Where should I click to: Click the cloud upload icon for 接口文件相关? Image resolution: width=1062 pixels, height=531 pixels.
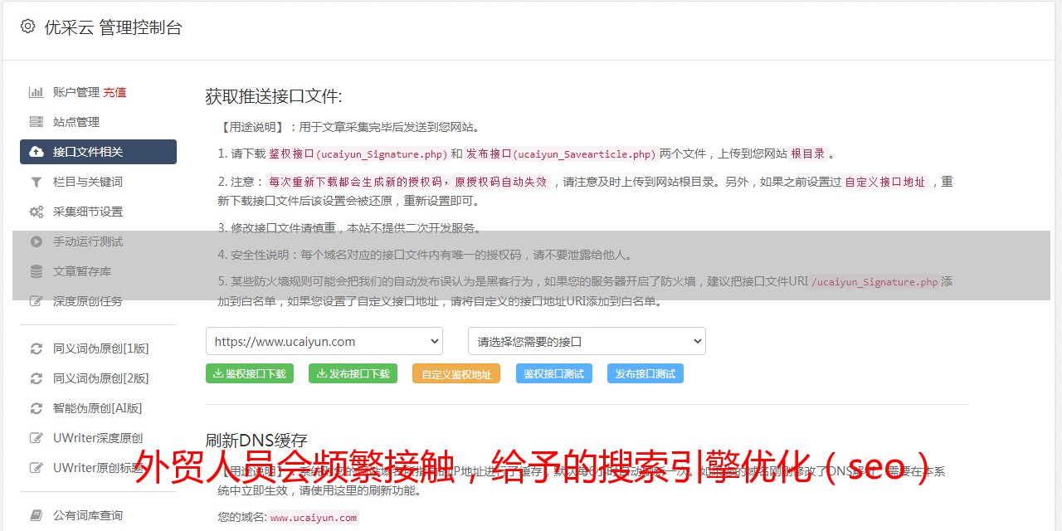pyautogui.click(x=37, y=152)
